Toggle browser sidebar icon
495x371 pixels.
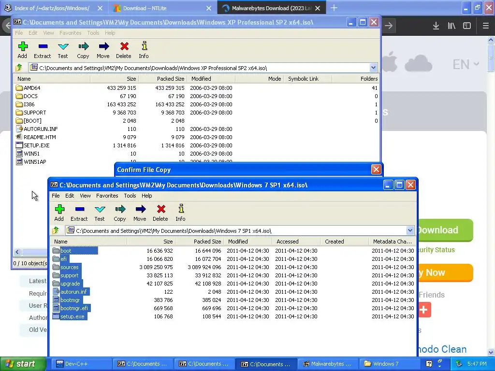pyautogui.click(x=467, y=26)
